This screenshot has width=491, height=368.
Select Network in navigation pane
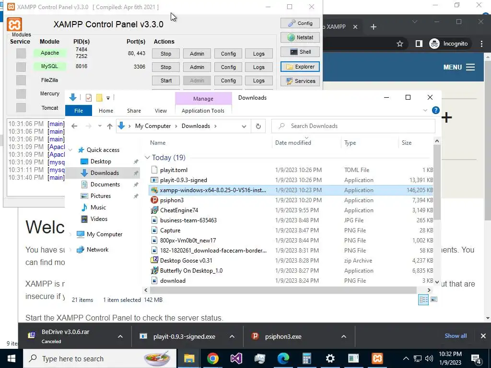(x=97, y=249)
